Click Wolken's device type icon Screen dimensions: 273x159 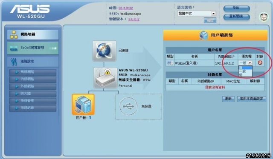click(170, 63)
